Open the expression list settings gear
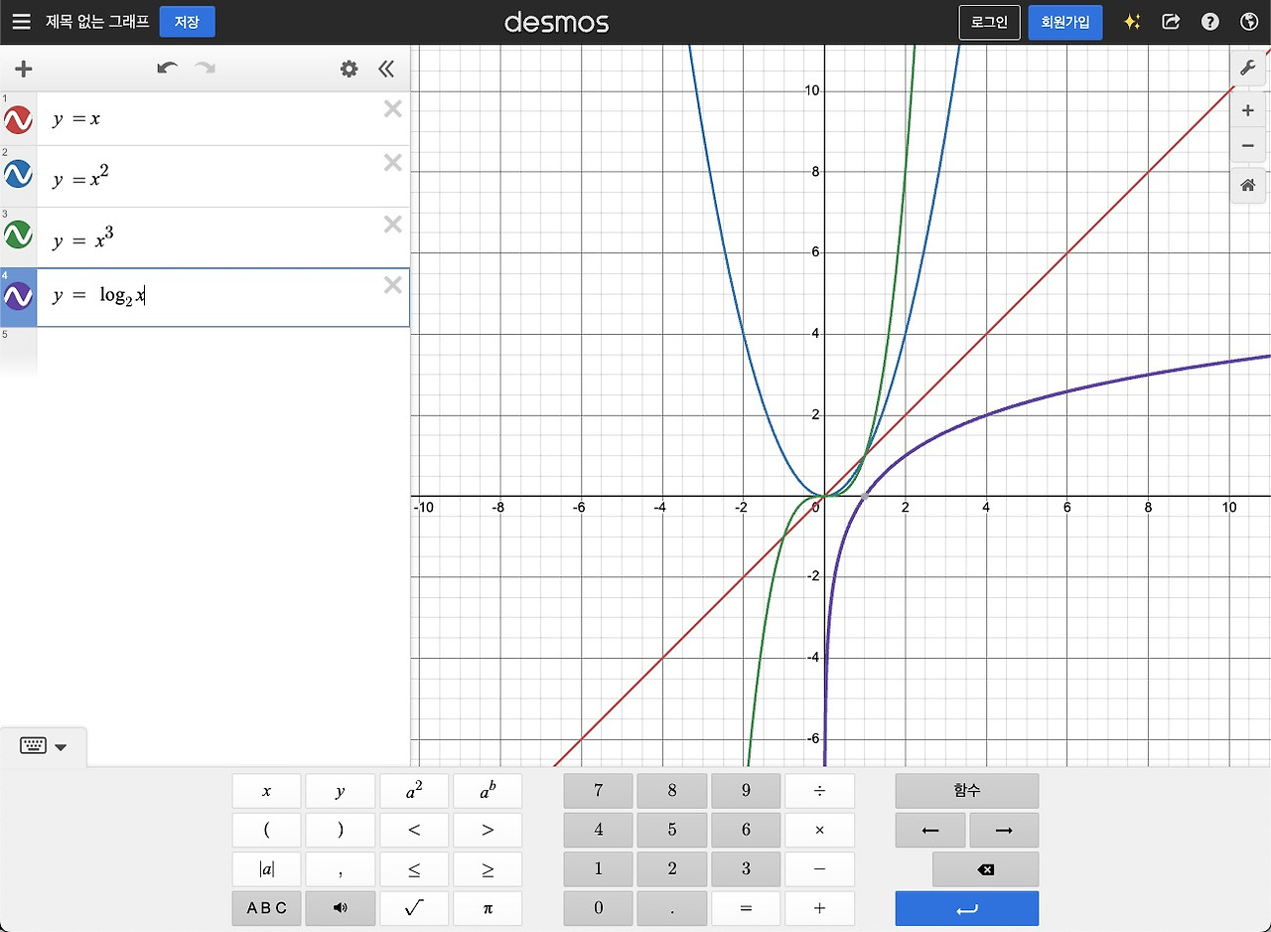This screenshot has width=1271, height=932. coord(348,69)
